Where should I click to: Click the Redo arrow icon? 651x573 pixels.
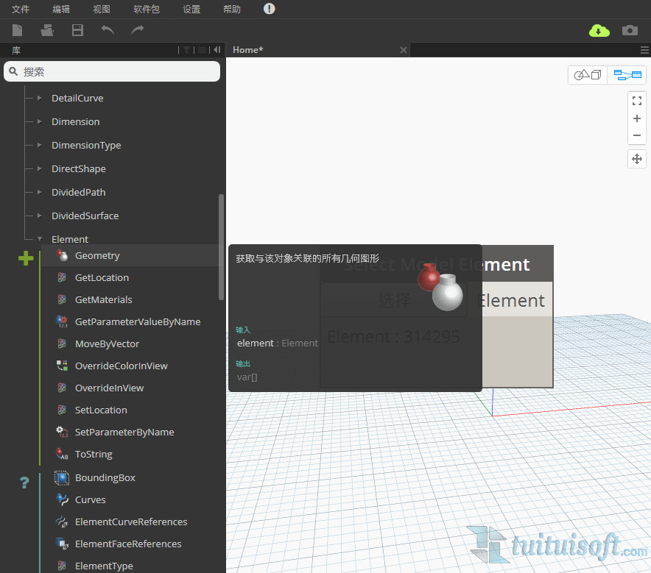(x=138, y=30)
